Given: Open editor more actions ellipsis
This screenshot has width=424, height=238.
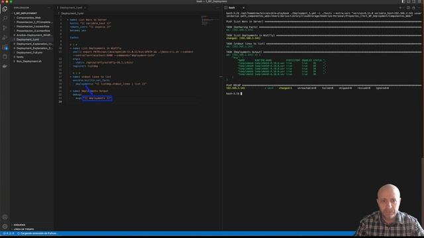Looking at the screenshot, I should click(x=217, y=8).
